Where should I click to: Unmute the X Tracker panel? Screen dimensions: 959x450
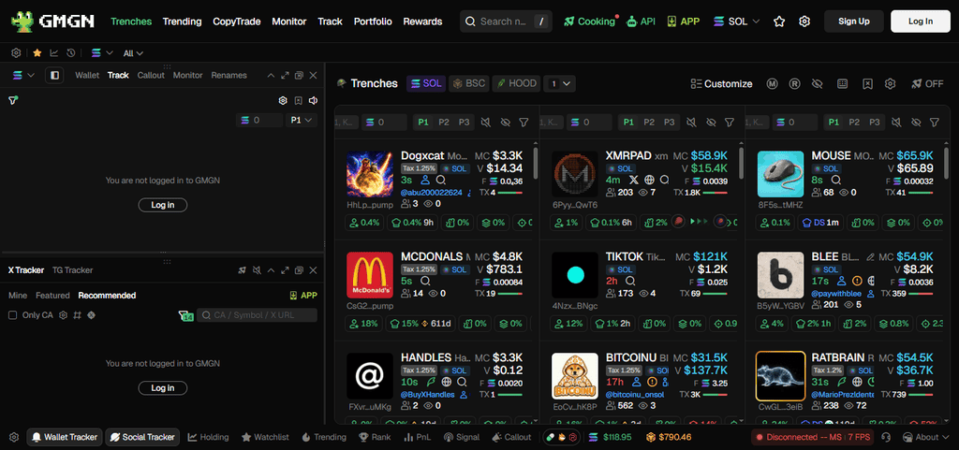257,269
